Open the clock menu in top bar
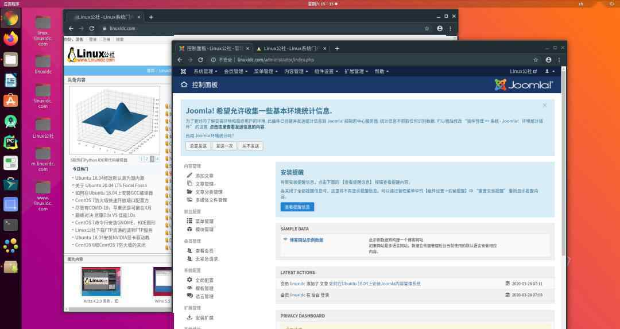The image size is (620, 329). pos(322,3)
